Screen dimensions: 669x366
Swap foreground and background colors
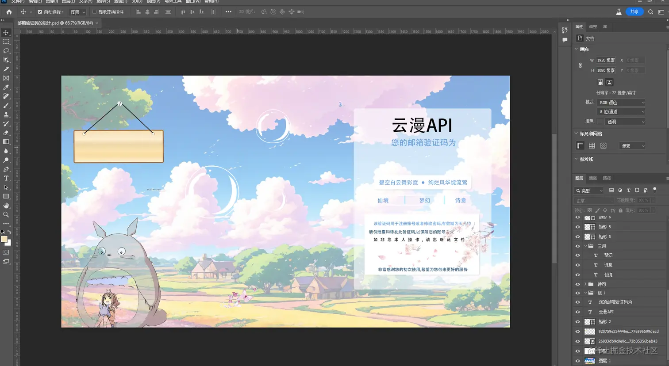pyautogui.click(x=9, y=232)
